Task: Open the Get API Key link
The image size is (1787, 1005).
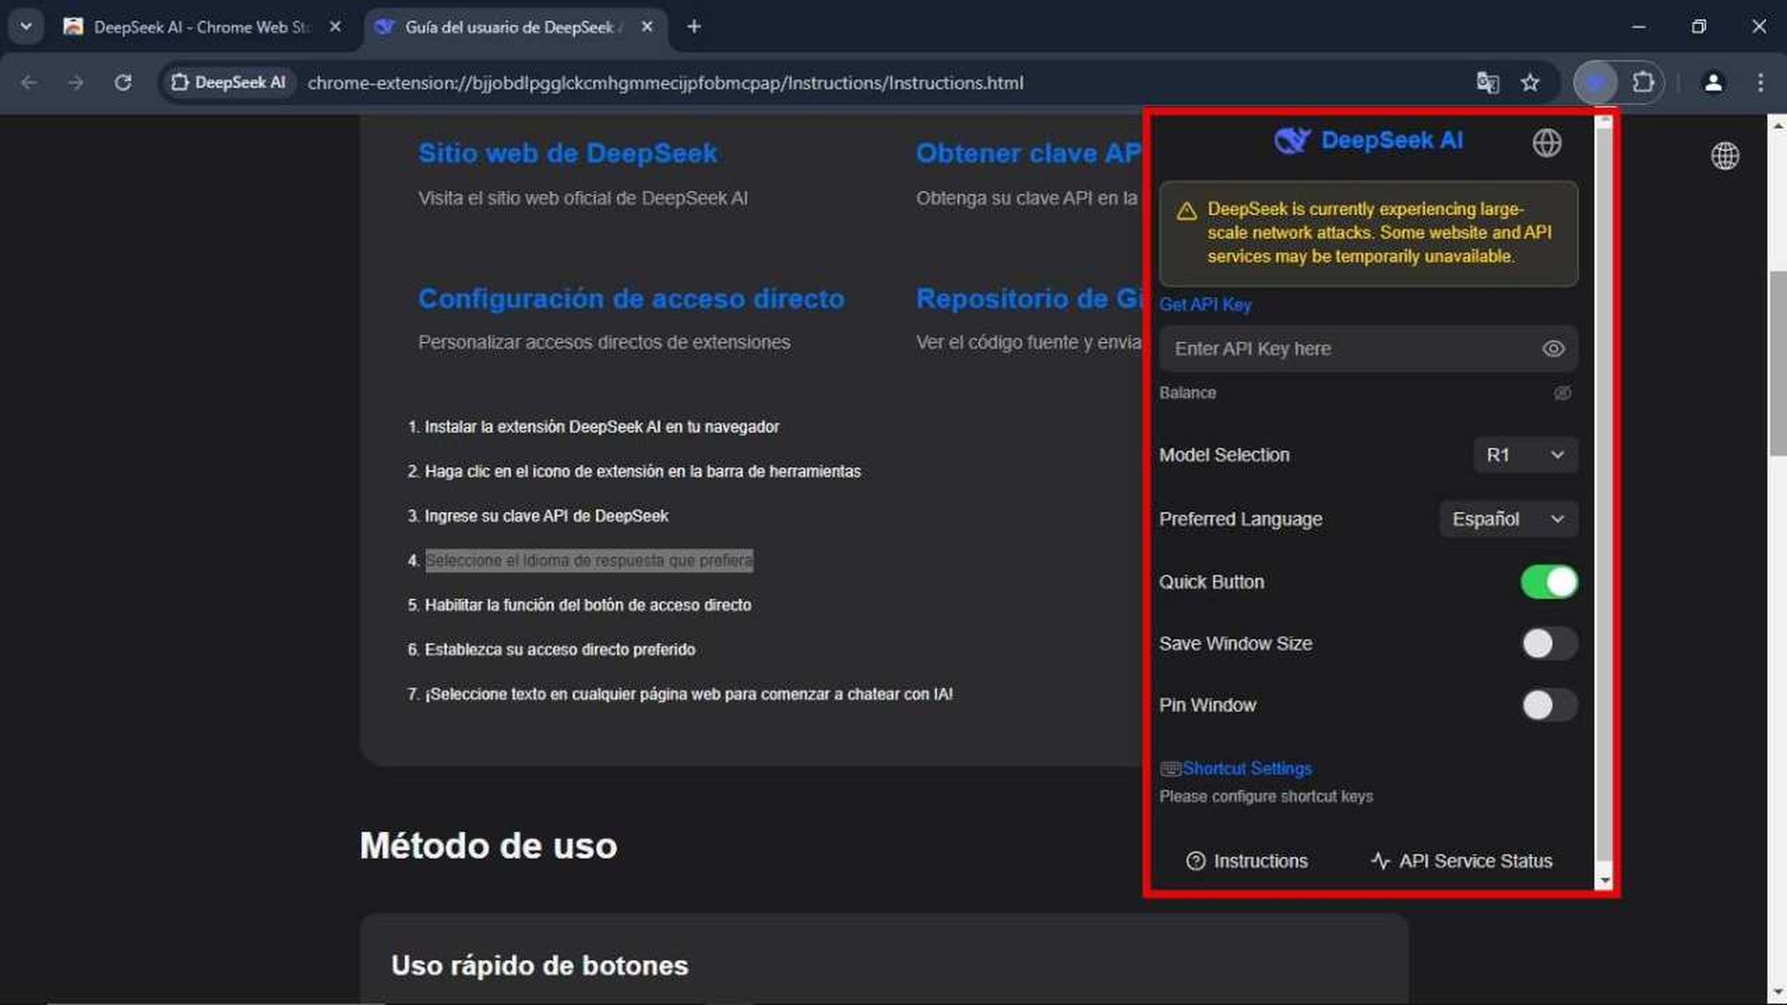Action: tap(1205, 304)
